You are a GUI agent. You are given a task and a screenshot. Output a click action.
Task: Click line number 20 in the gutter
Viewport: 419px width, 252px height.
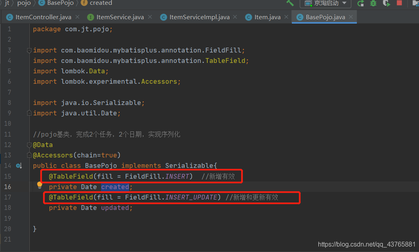[8, 229]
